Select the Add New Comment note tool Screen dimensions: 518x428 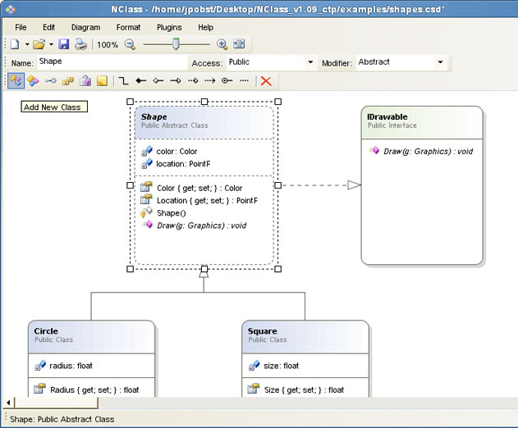(102, 81)
